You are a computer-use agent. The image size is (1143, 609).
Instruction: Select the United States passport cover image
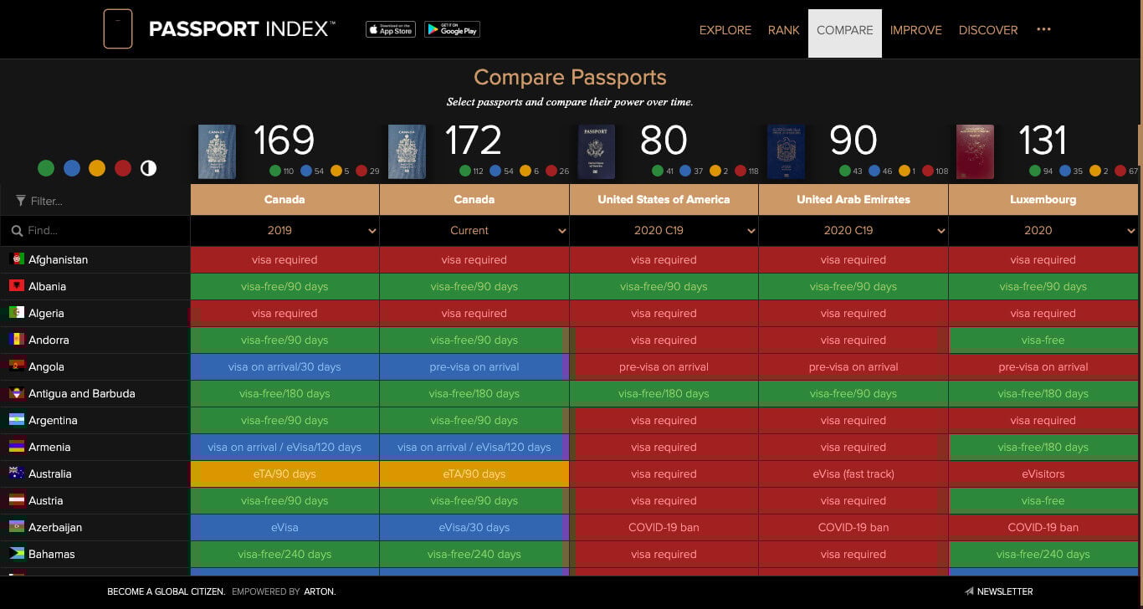point(597,152)
